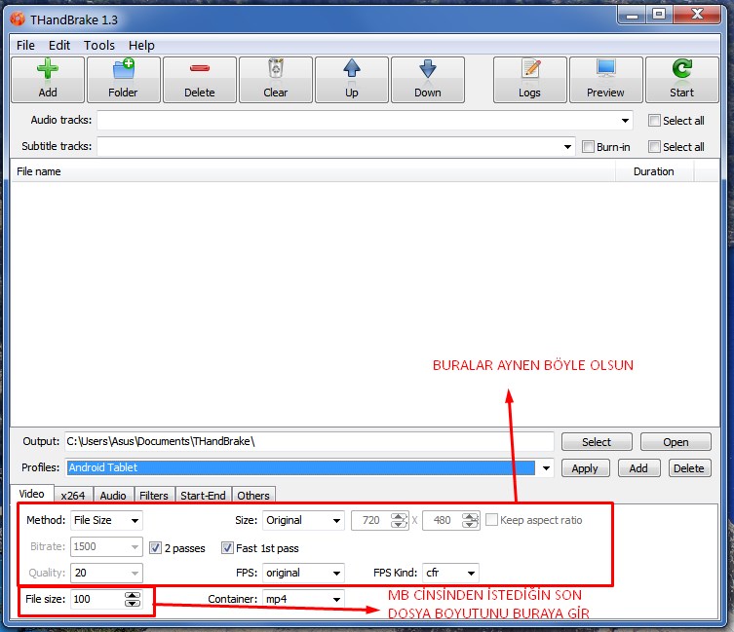
Task: Move item Up with the arrow icon
Action: pos(352,79)
